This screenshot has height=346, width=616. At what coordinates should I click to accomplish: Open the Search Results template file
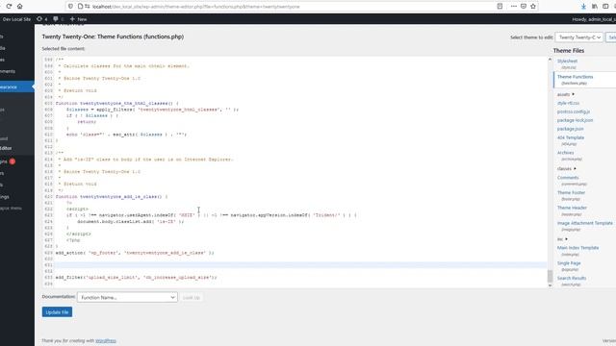571,278
